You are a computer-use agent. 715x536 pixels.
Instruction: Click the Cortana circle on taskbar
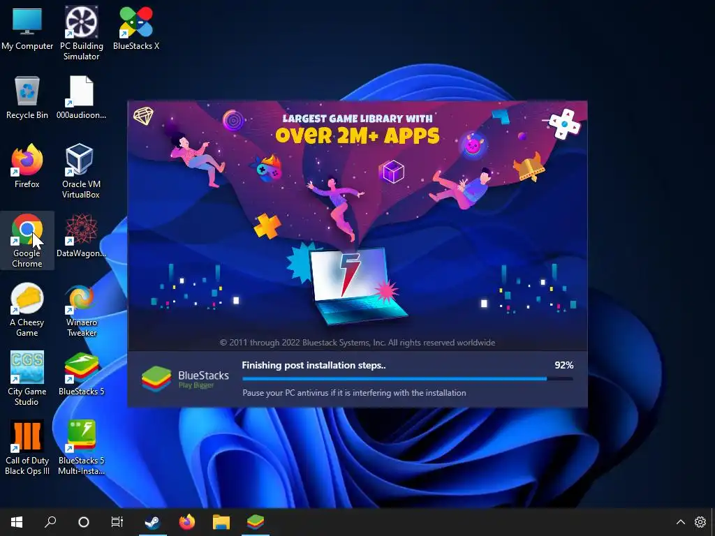click(x=84, y=522)
